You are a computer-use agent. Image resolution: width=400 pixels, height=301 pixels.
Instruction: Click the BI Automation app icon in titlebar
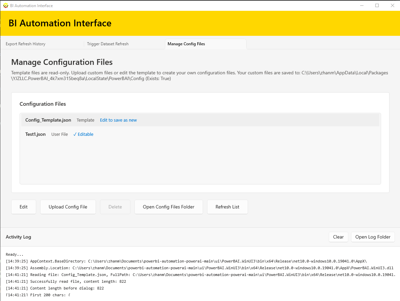(5, 5)
